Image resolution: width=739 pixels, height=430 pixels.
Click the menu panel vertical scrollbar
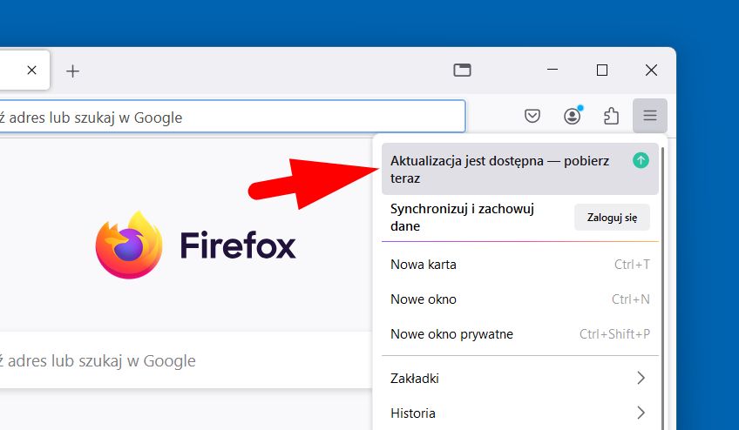(663, 287)
